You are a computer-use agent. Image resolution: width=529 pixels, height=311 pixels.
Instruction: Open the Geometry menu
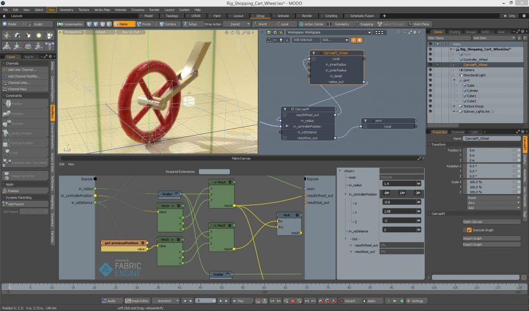pos(67,10)
